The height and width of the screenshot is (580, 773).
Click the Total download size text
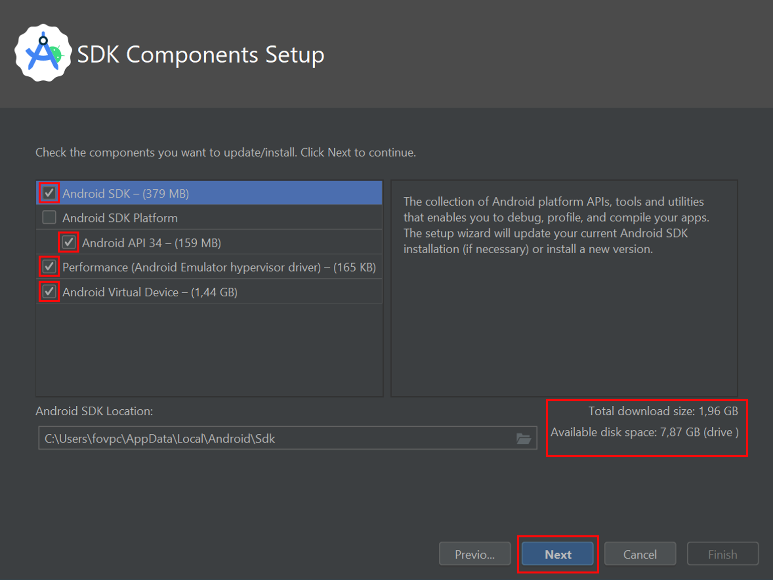tap(663, 411)
